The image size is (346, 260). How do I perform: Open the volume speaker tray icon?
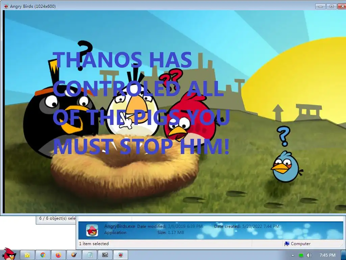(309, 255)
